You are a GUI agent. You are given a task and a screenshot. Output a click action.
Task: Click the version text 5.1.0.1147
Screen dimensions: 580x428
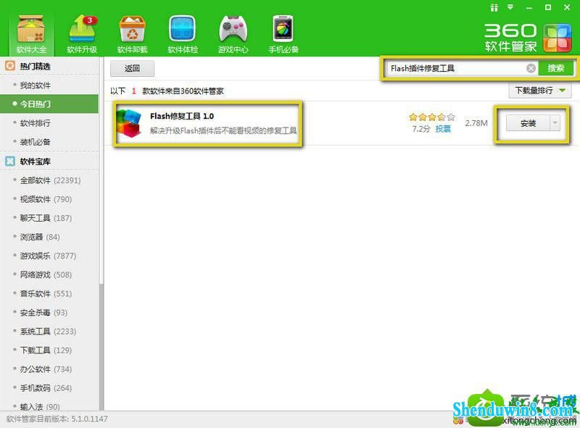pos(89,419)
